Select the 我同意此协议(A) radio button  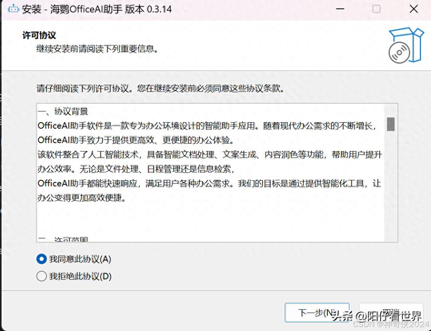pyautogui.click(x=41, y=259)
